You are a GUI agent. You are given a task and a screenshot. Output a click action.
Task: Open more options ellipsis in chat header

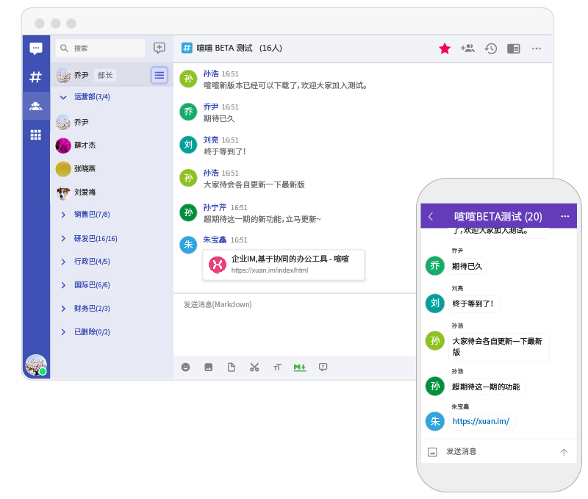(x=537, y=49)
